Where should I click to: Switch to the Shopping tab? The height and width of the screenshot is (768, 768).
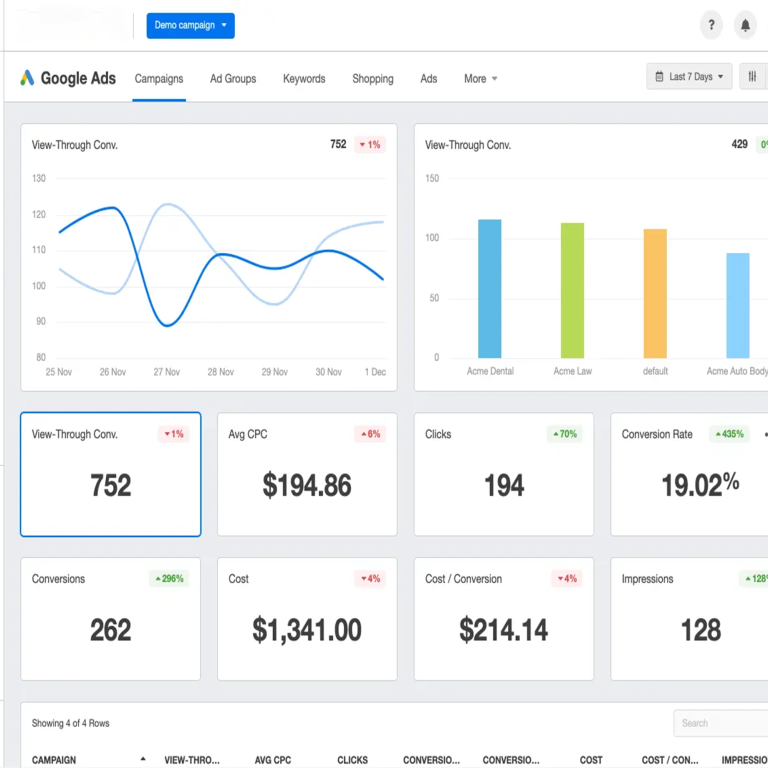coord(372,78)
